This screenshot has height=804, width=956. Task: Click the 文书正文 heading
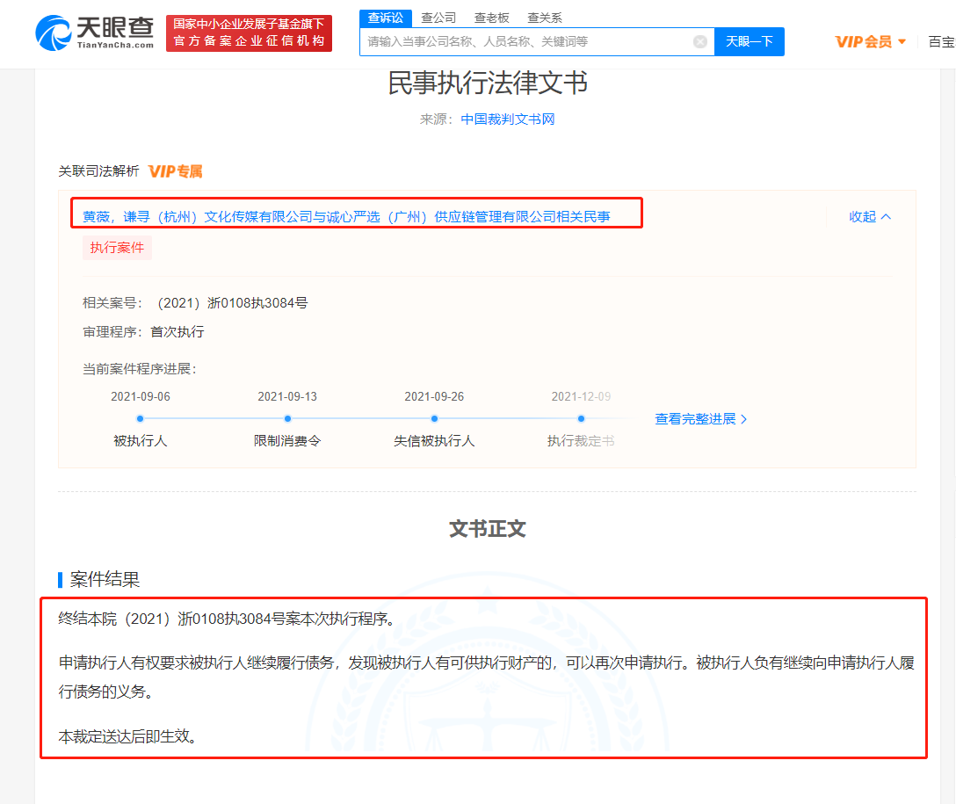point(487,528)
